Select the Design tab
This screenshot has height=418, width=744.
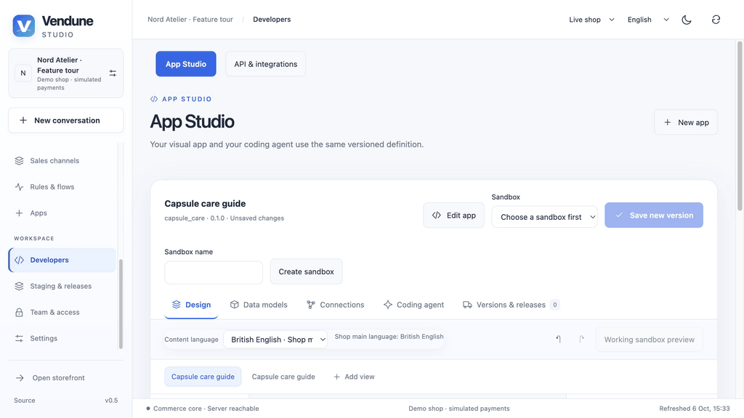191,305
